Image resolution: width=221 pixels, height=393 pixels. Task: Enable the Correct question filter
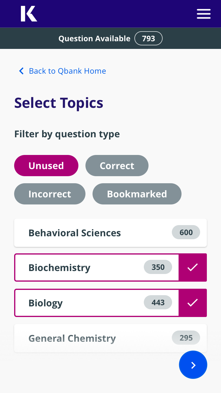(117, 166)
